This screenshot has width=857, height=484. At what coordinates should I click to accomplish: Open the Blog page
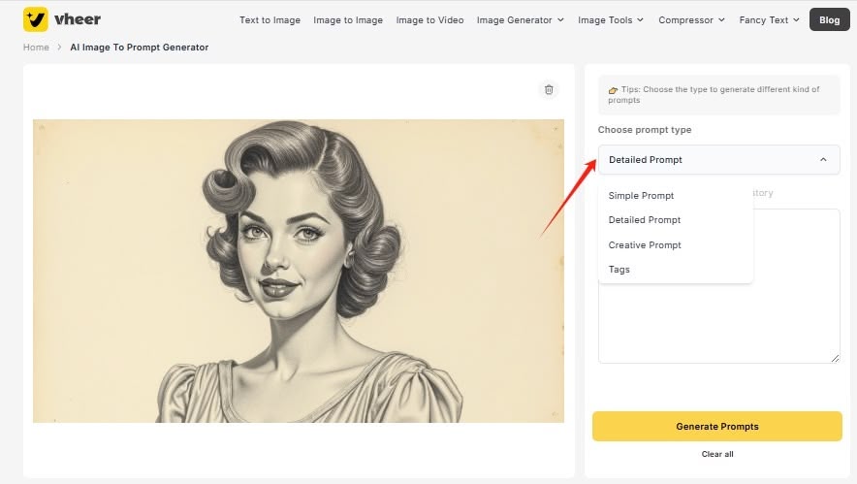[829, 19]
